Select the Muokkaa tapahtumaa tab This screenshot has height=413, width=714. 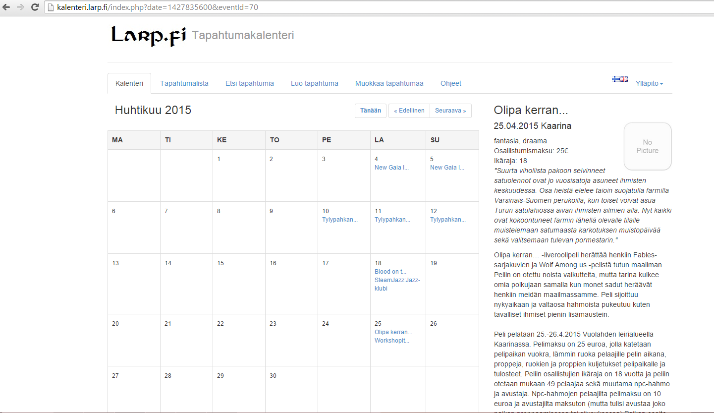(389, 83)
